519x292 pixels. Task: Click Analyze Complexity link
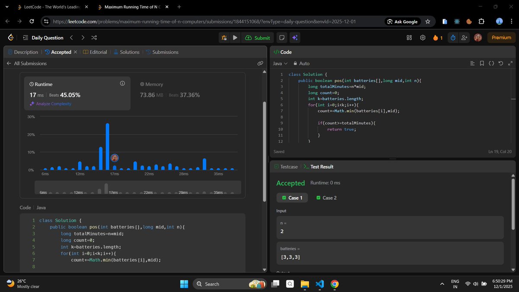50,104
